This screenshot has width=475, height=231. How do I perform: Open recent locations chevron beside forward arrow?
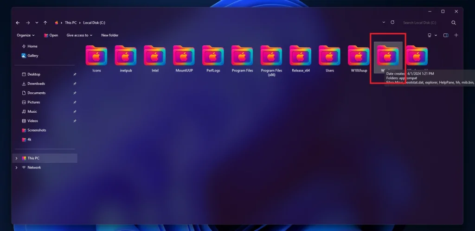click(x=37, y=23)
